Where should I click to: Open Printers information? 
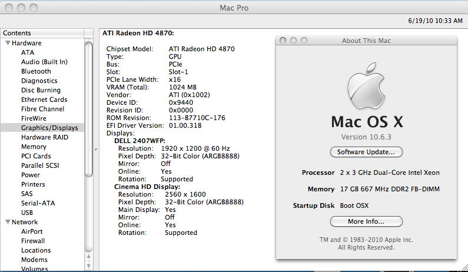pos(33,184)
